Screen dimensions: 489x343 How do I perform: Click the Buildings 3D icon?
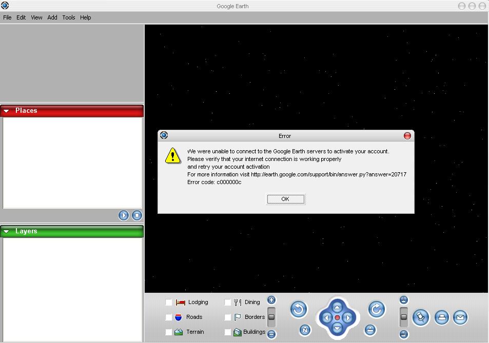coord(238,332)
